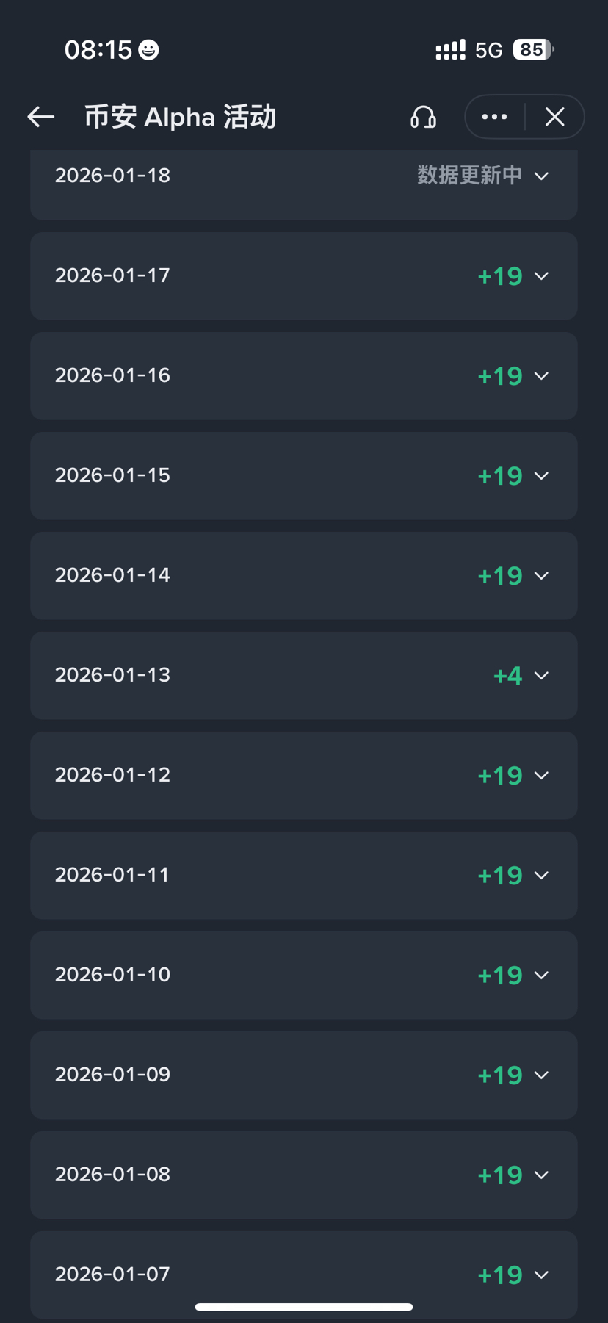Open the three-dot more options menu
Image resolution: width=608 pixels, height=1323 pixels.
point(494,117)
